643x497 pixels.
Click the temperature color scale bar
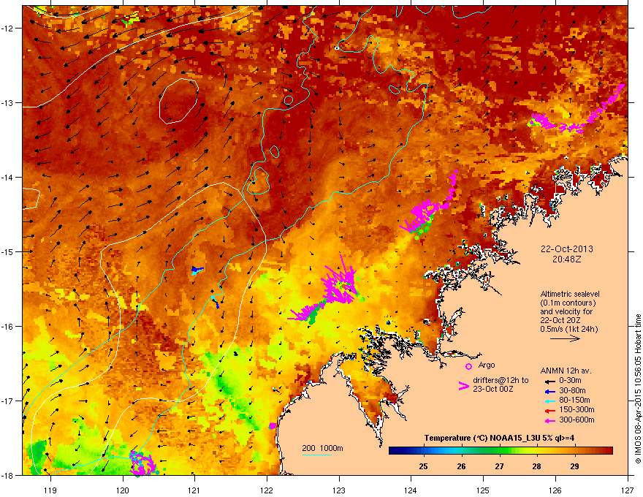pos(501,451)
